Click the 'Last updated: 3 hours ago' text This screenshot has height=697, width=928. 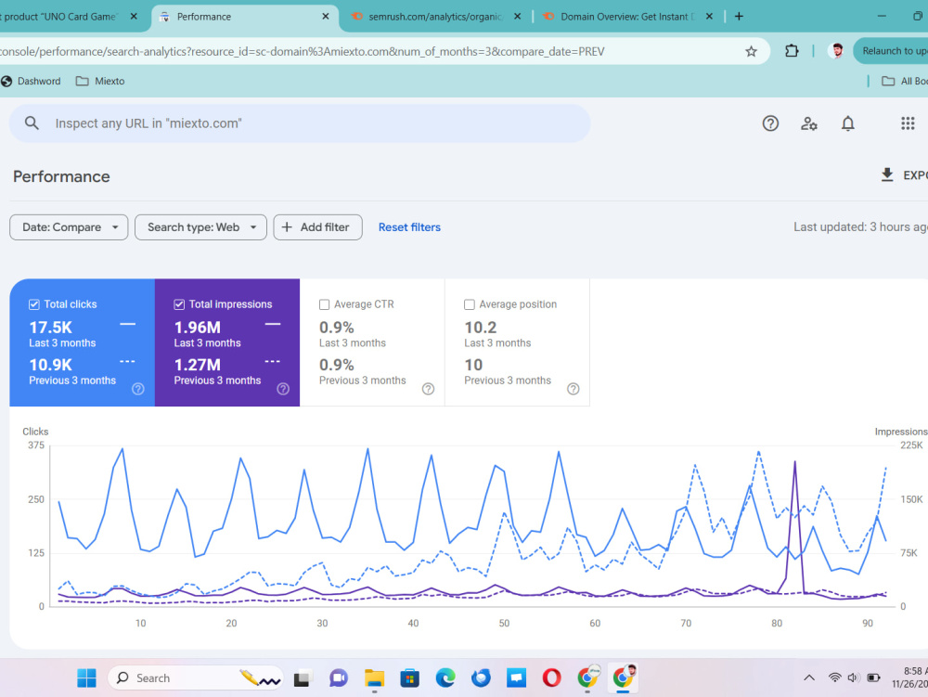click(x=860, y=226)
